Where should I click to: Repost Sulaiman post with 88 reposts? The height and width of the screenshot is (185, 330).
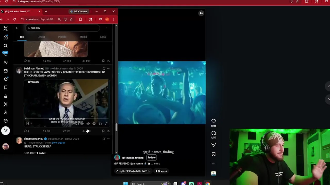(x=46, y=131)
